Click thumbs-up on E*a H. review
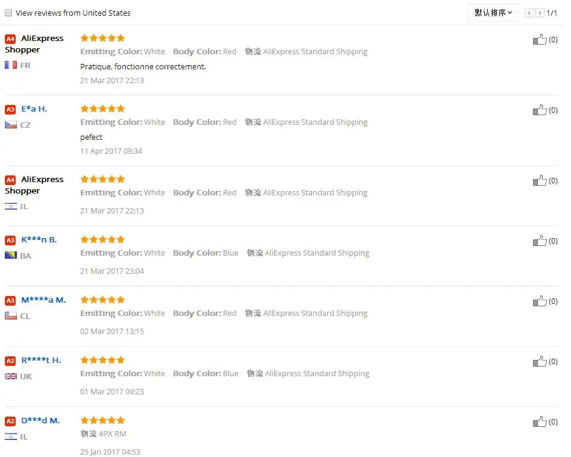 (540, 110)
